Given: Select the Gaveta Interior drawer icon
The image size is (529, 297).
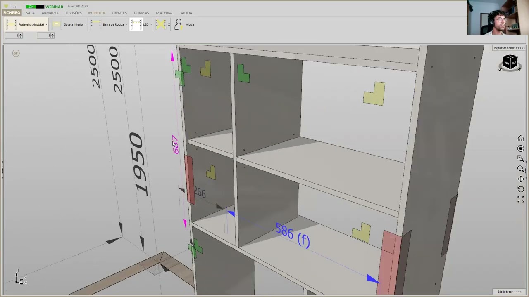Looking at the screenshot, I should click(x=57, y=24).
